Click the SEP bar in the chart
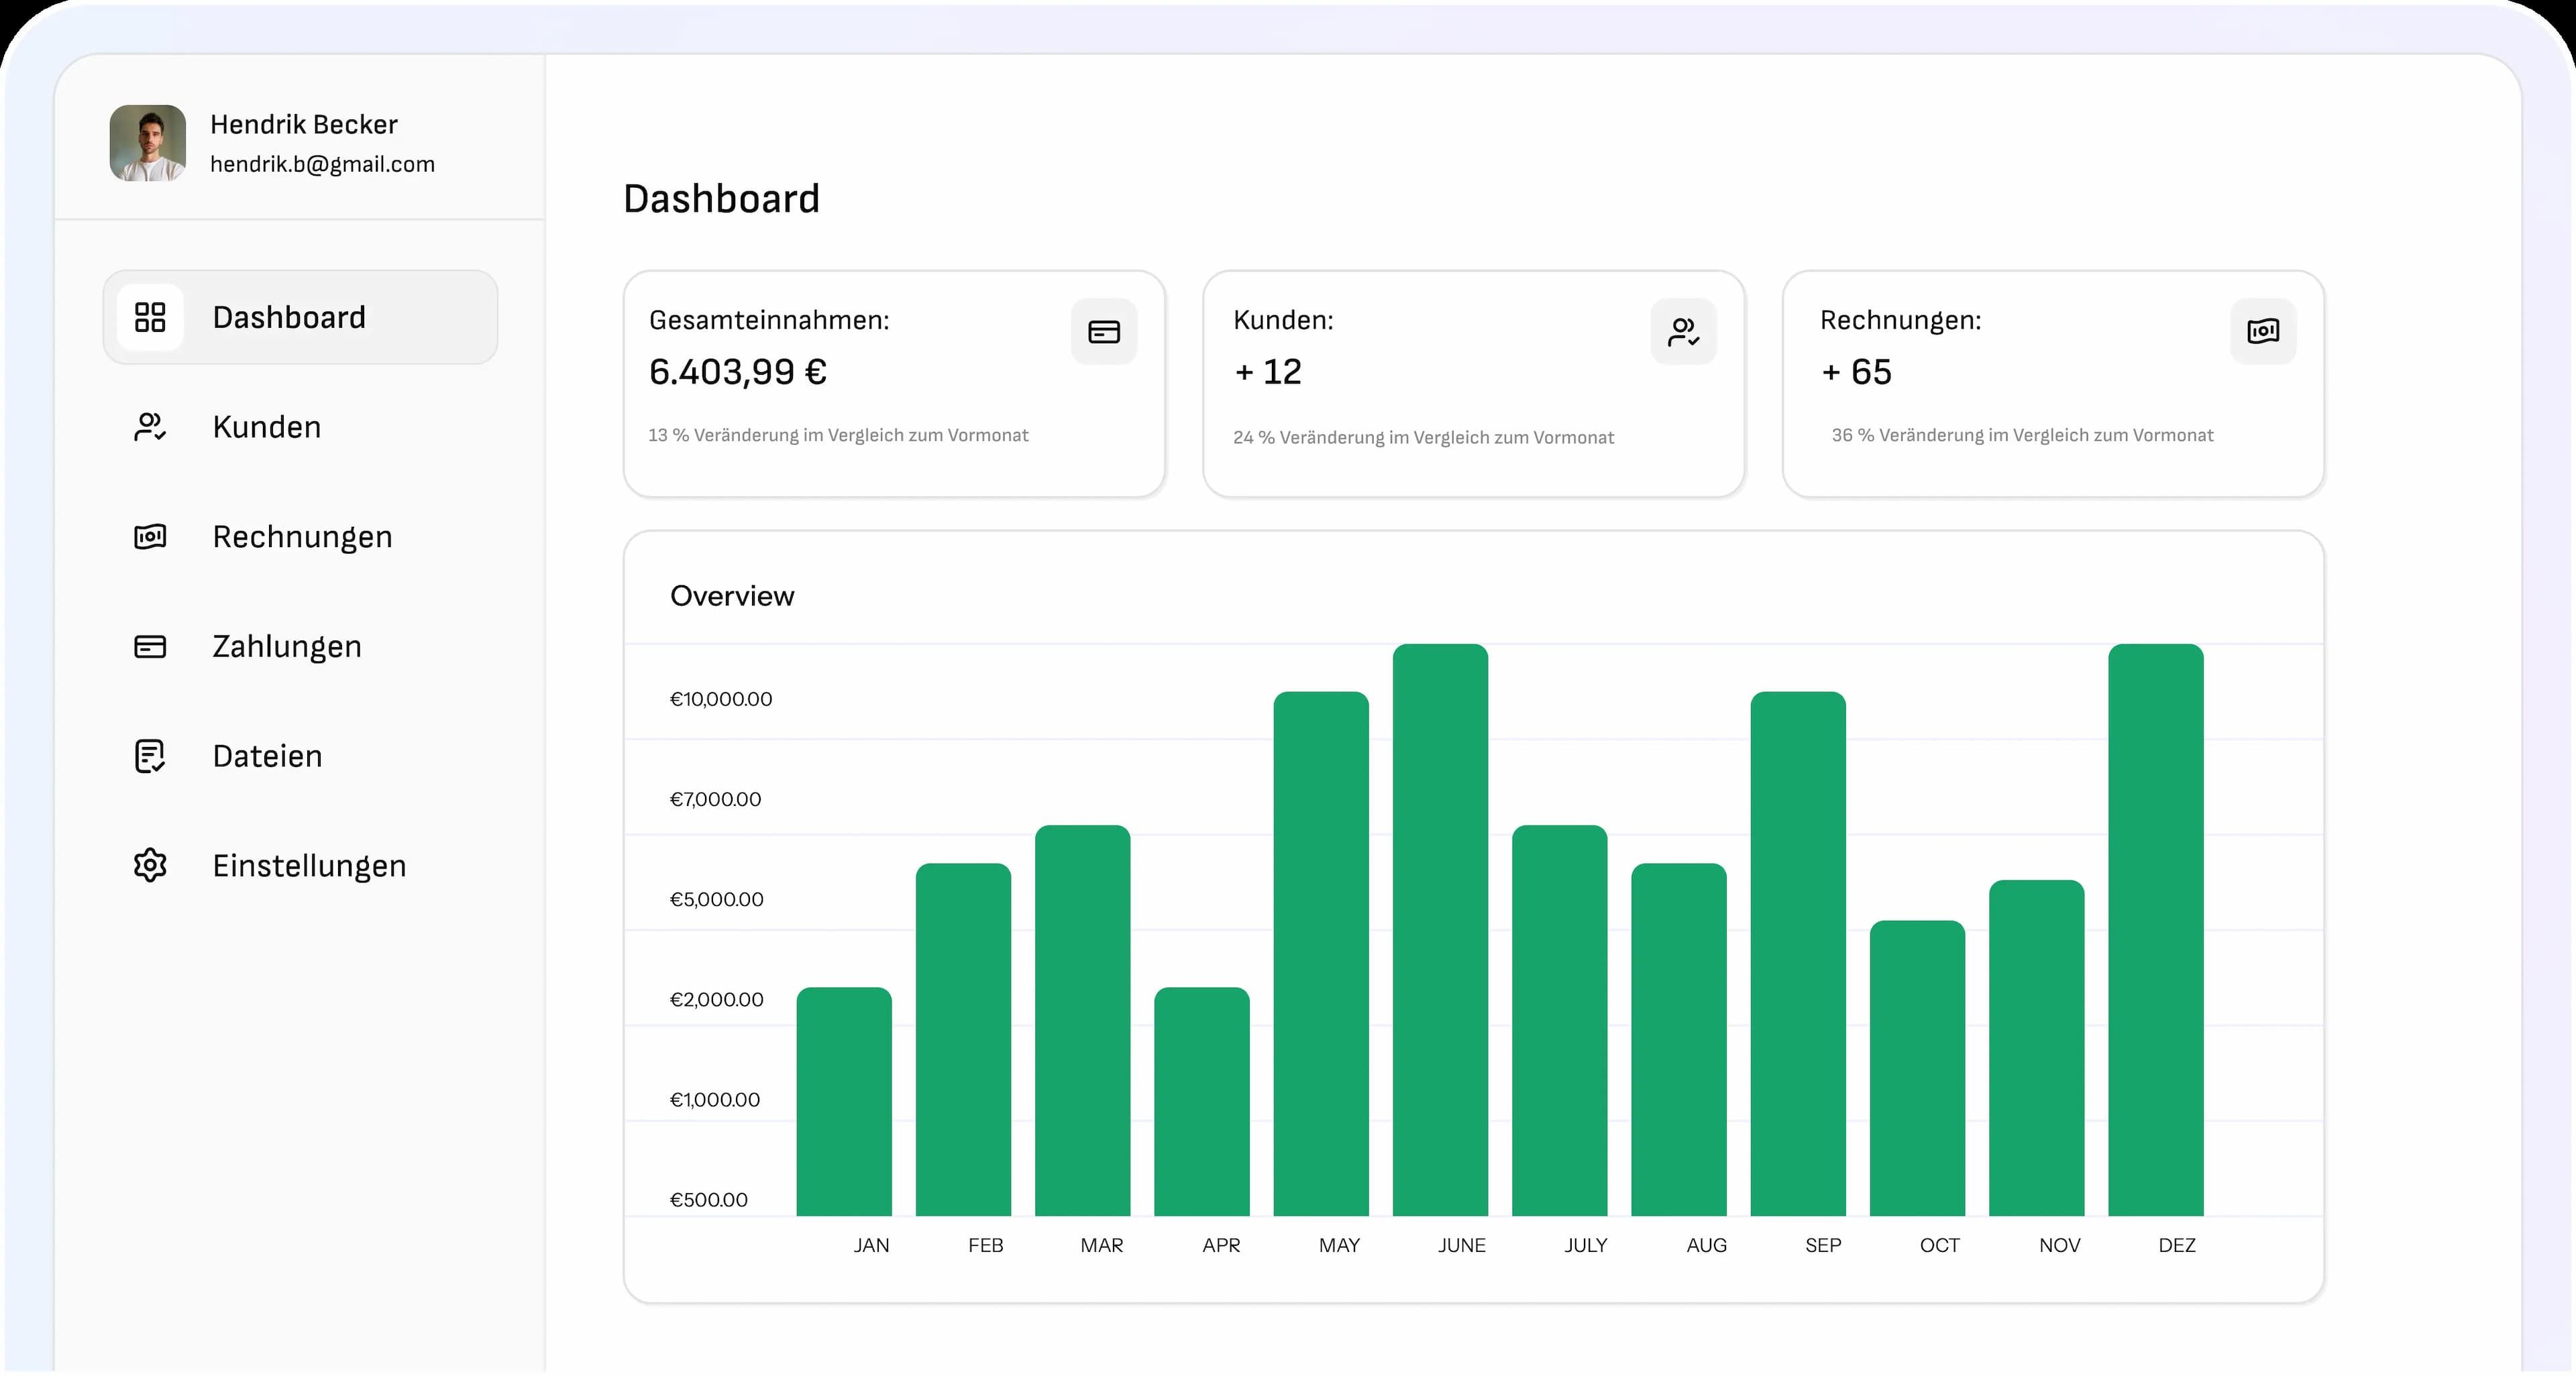Screen dimensions: 2576x1376 (1798, 954)
